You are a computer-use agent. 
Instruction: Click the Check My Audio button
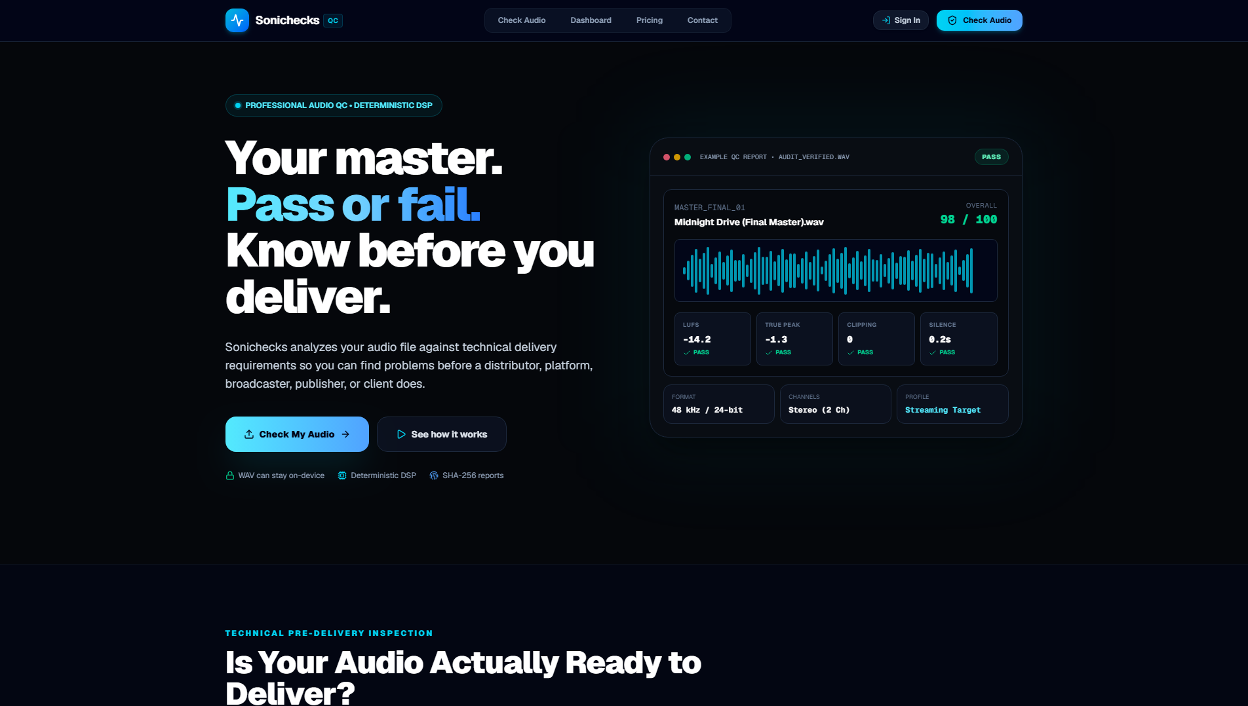(x=297, y=434)
